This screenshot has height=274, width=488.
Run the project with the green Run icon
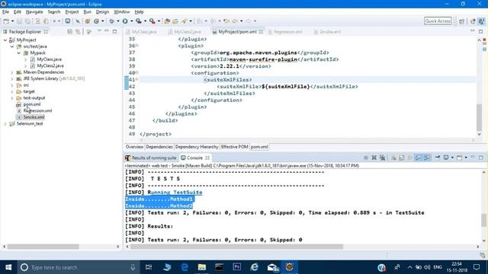coord(125,21)
